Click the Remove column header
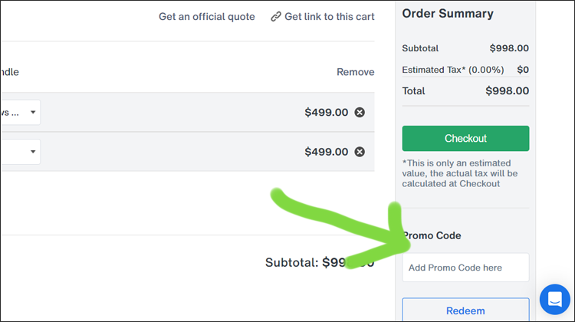The width and height of the screenshot is (575, 322). click(355, 72)
